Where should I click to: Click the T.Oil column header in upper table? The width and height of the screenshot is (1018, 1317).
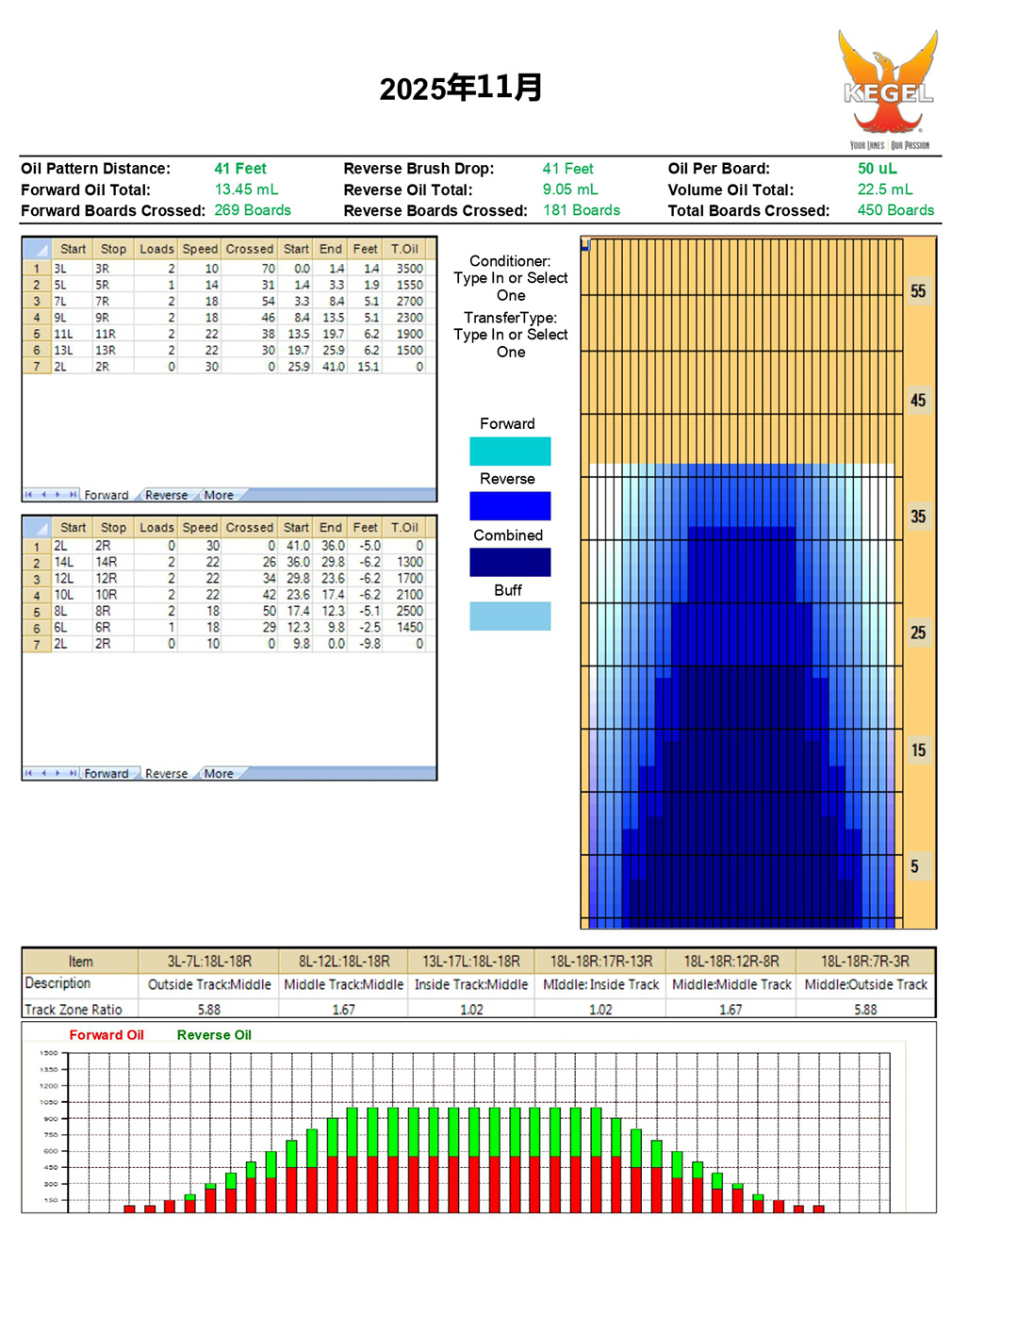[404, 250]
